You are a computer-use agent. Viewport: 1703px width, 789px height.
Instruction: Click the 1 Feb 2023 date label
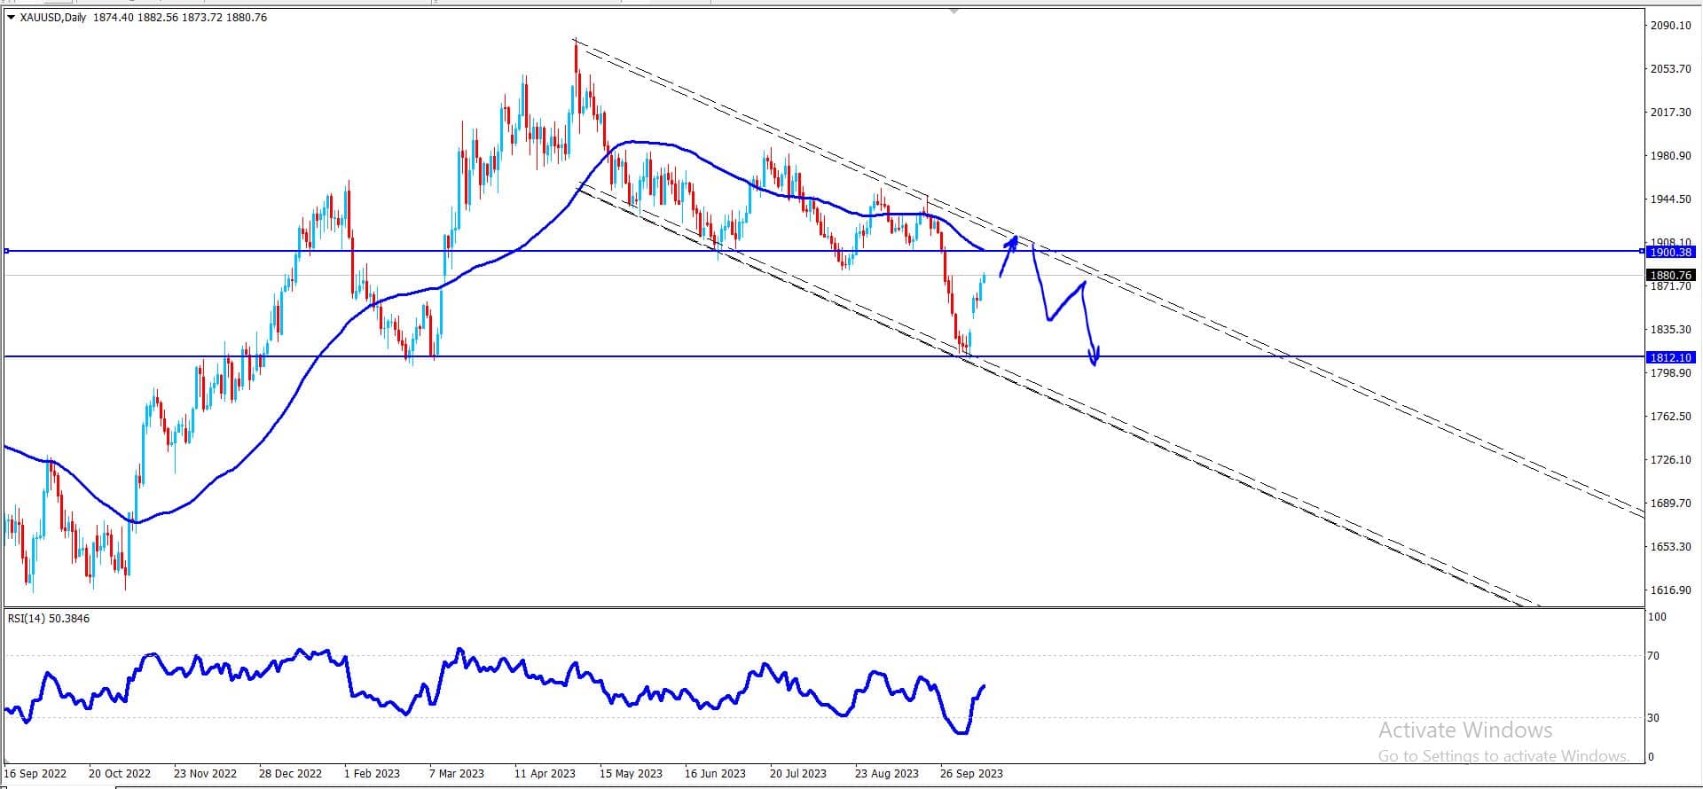[x=372, y=773]
